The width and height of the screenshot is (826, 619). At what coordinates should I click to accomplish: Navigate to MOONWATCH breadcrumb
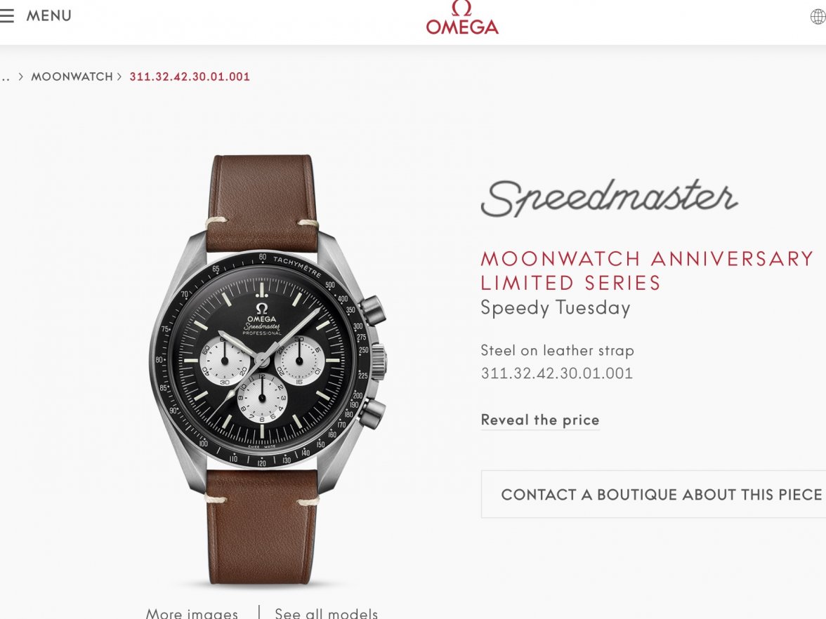(72, 77)
